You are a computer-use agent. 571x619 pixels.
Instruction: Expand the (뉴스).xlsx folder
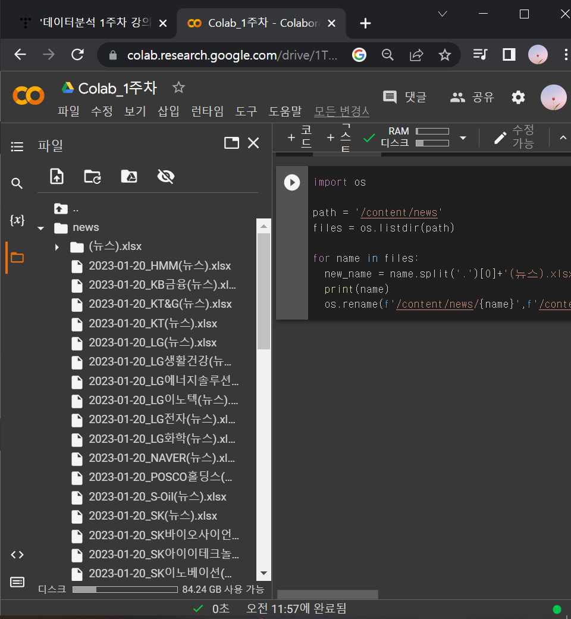tap(57, 247)
